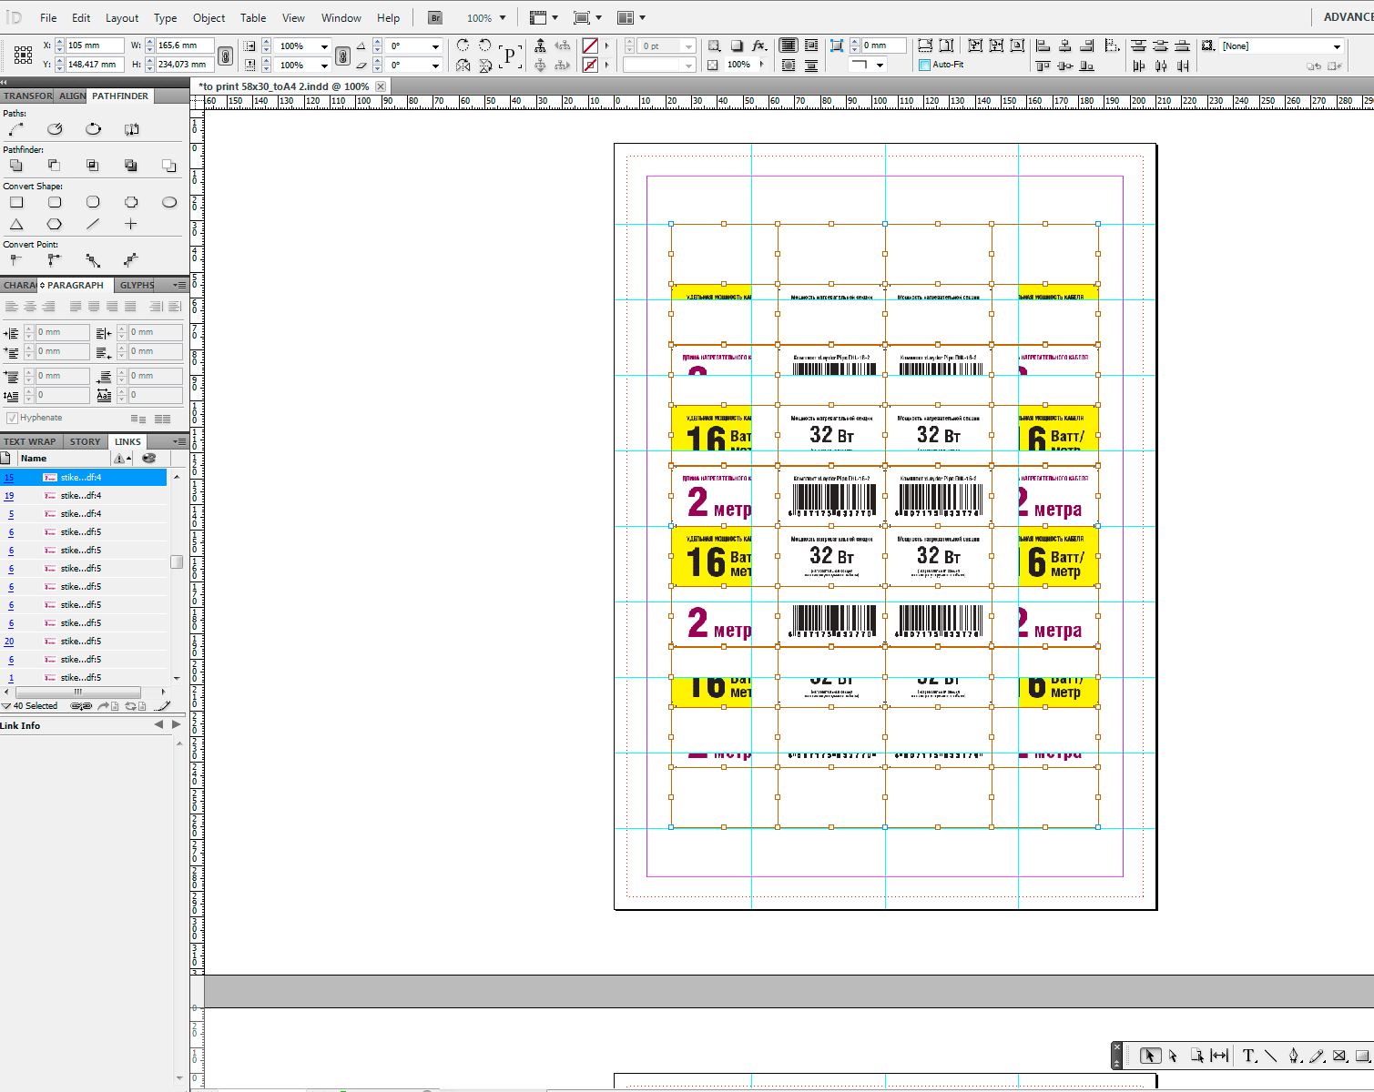This screenshot has height=1092, width=1374.
Task: Open the scale X percentage dropdown
Action: point(324,45)
